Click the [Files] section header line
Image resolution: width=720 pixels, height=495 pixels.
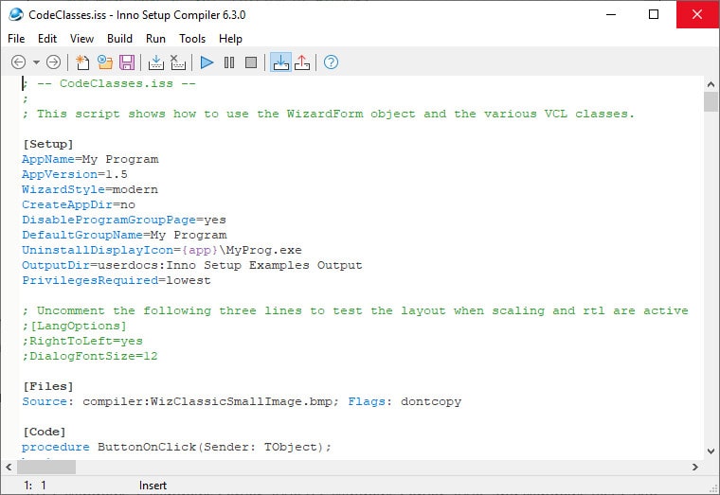click(x=47, y=386)
